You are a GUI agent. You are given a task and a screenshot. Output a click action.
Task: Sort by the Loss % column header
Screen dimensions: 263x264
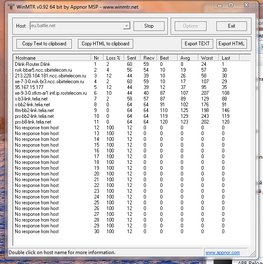[113, 58]
